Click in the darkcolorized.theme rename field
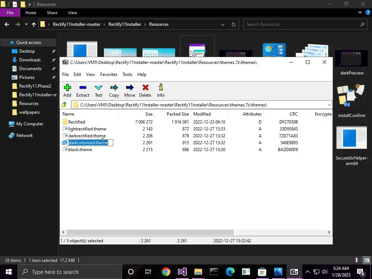The width and height of the screenshot is (372, 279). point(90,142)
